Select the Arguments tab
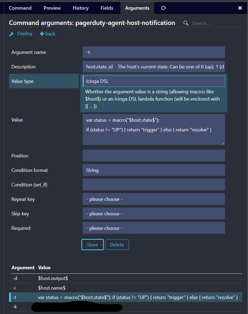248x314 pixels. click(137, 8)
